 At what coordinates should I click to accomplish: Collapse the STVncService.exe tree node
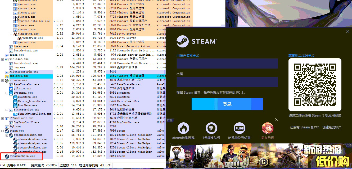7,110
